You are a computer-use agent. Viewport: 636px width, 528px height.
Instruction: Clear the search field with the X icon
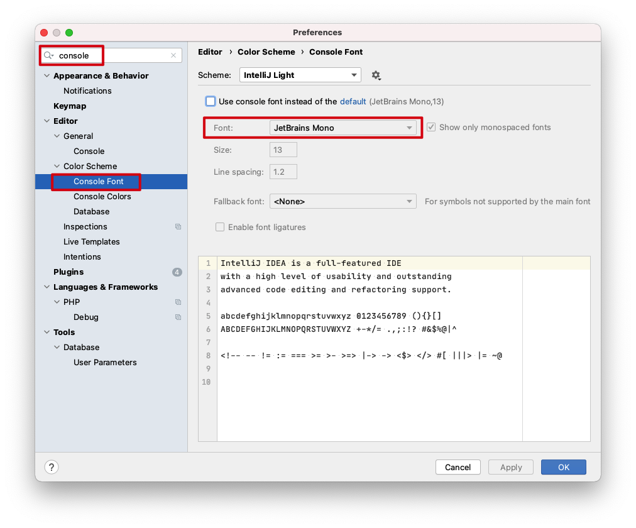click(173, 55)
